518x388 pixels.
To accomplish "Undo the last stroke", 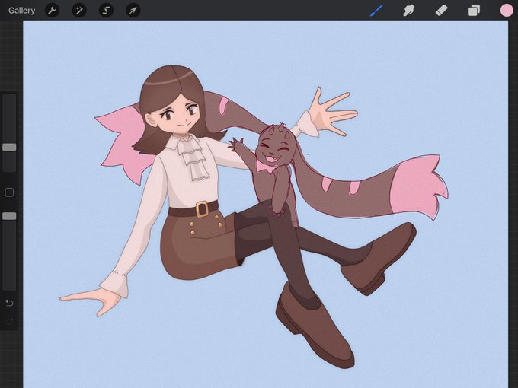I will tap(9, 303).
